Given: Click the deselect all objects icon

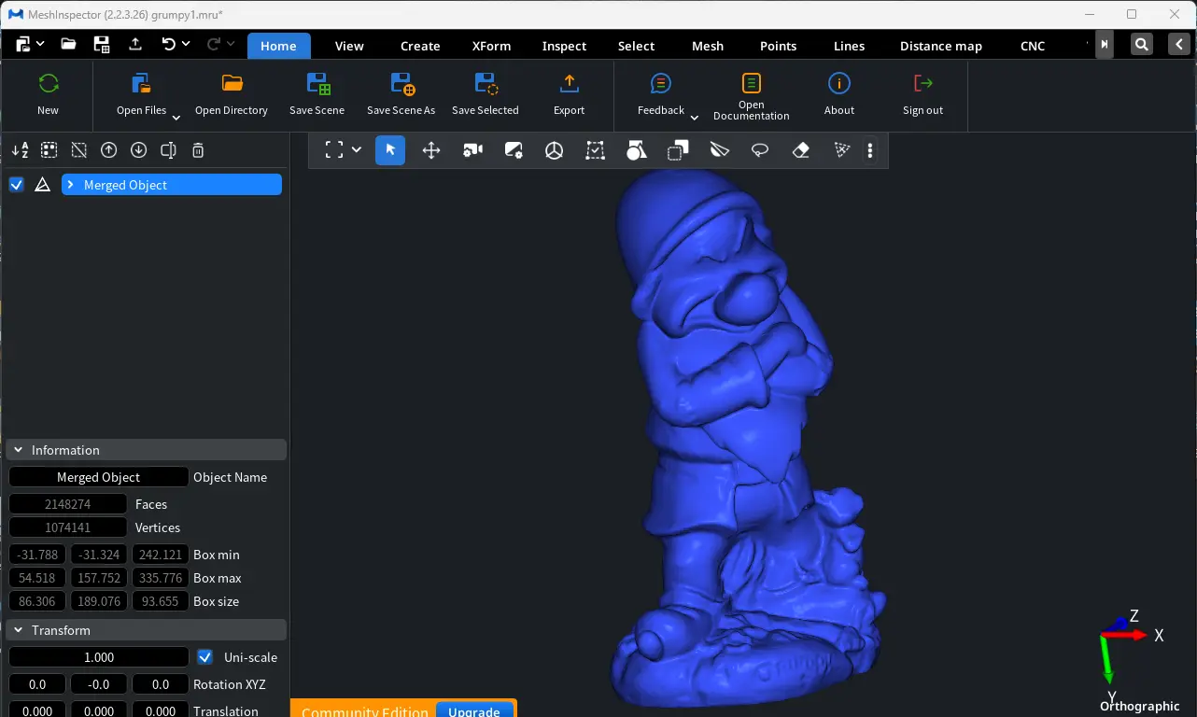Looking at the screenshot, I should 79,150.
